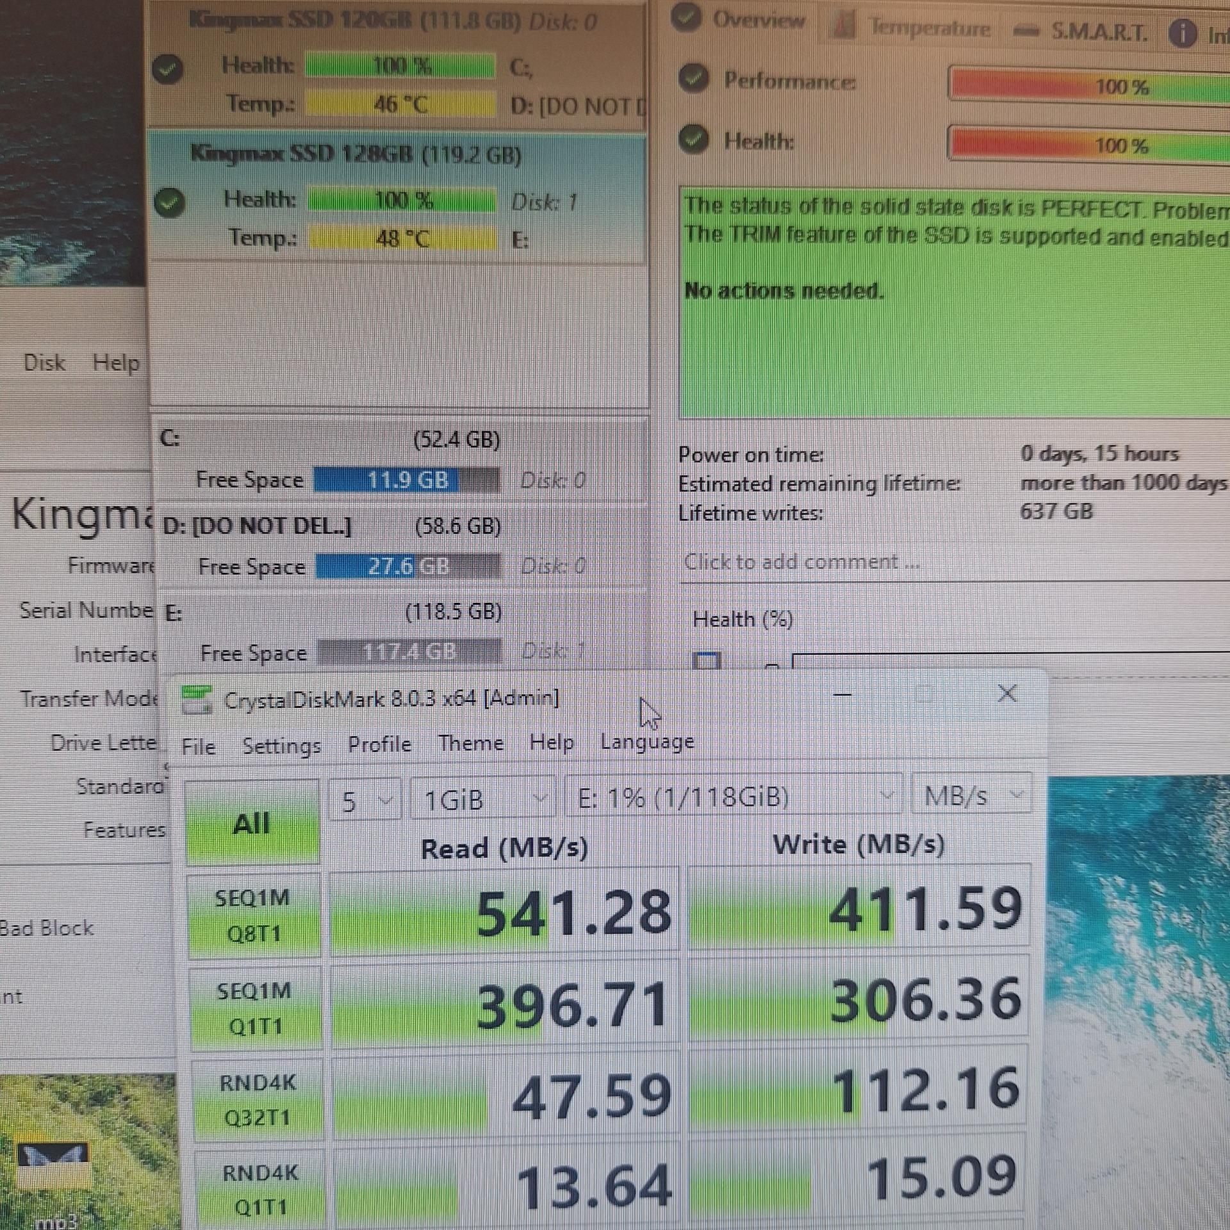The image size is (1230, 1230).
Task: Run the RND4K Q32T1 test
Action: (x=258, y=1100)
